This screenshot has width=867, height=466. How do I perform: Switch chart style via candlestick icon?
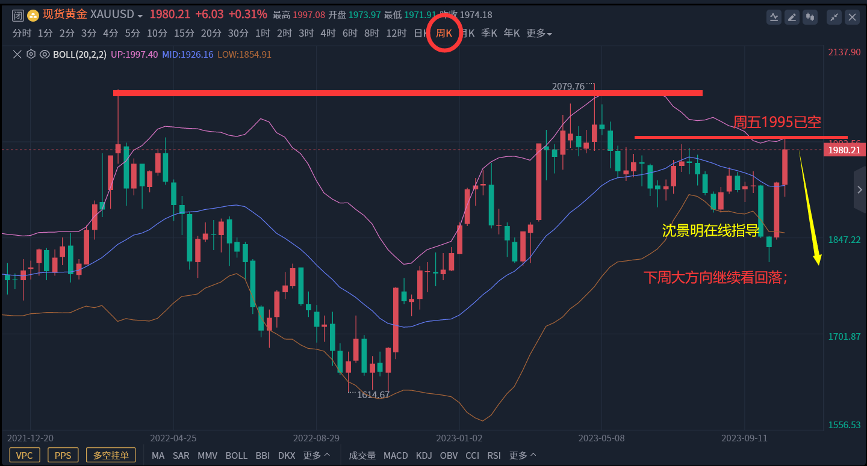tap(810, 17)
